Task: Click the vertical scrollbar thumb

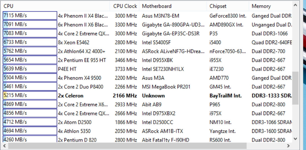Action: pos(295,88)
